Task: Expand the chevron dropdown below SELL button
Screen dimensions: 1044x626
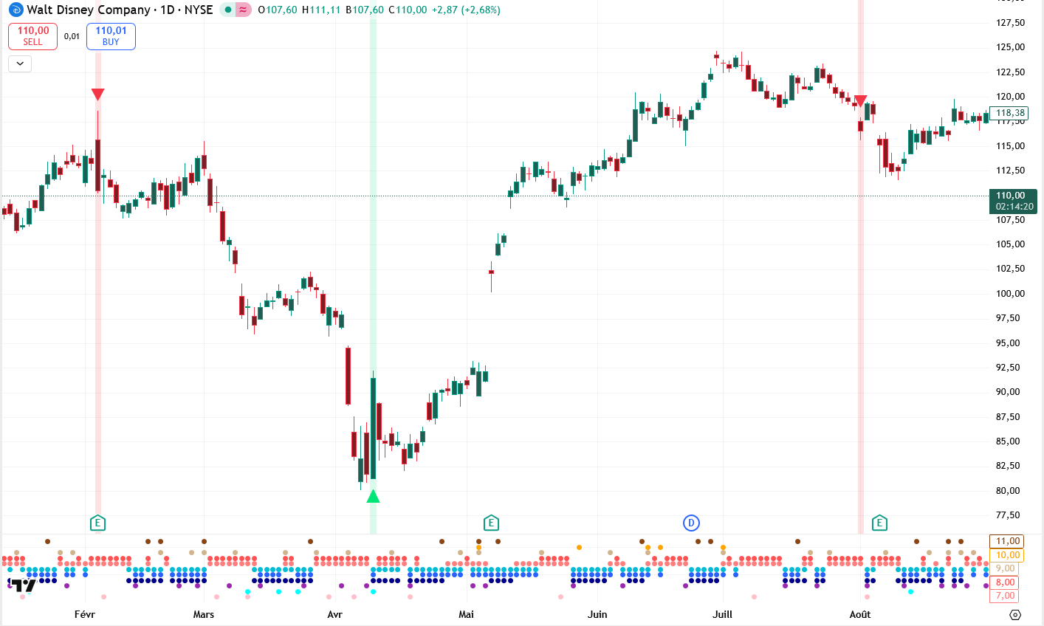Action: point(20,63)
